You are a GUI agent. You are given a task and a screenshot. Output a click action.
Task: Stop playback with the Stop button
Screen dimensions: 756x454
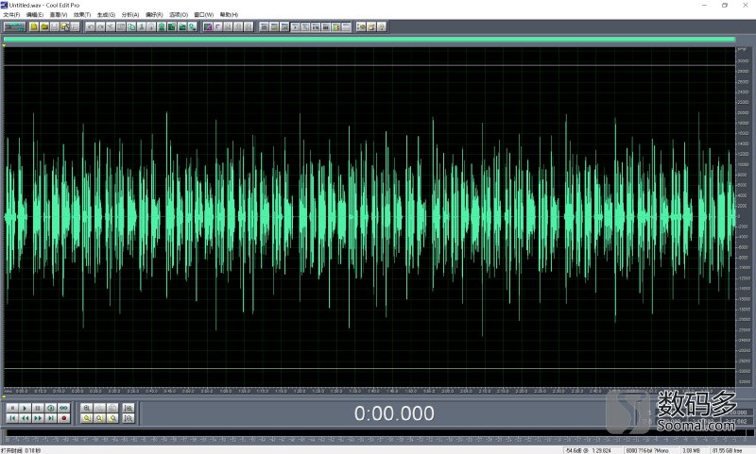point(12,408)
